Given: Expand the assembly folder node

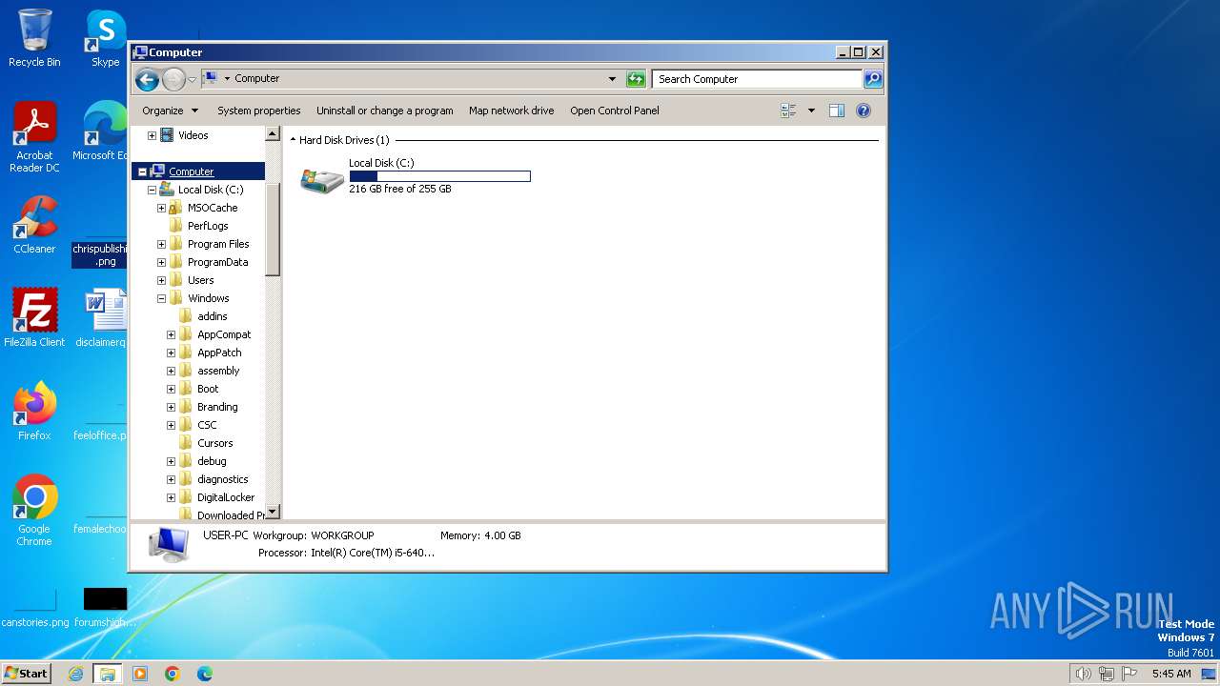Looking at the screenshot, I should click(x=171, y=371).
